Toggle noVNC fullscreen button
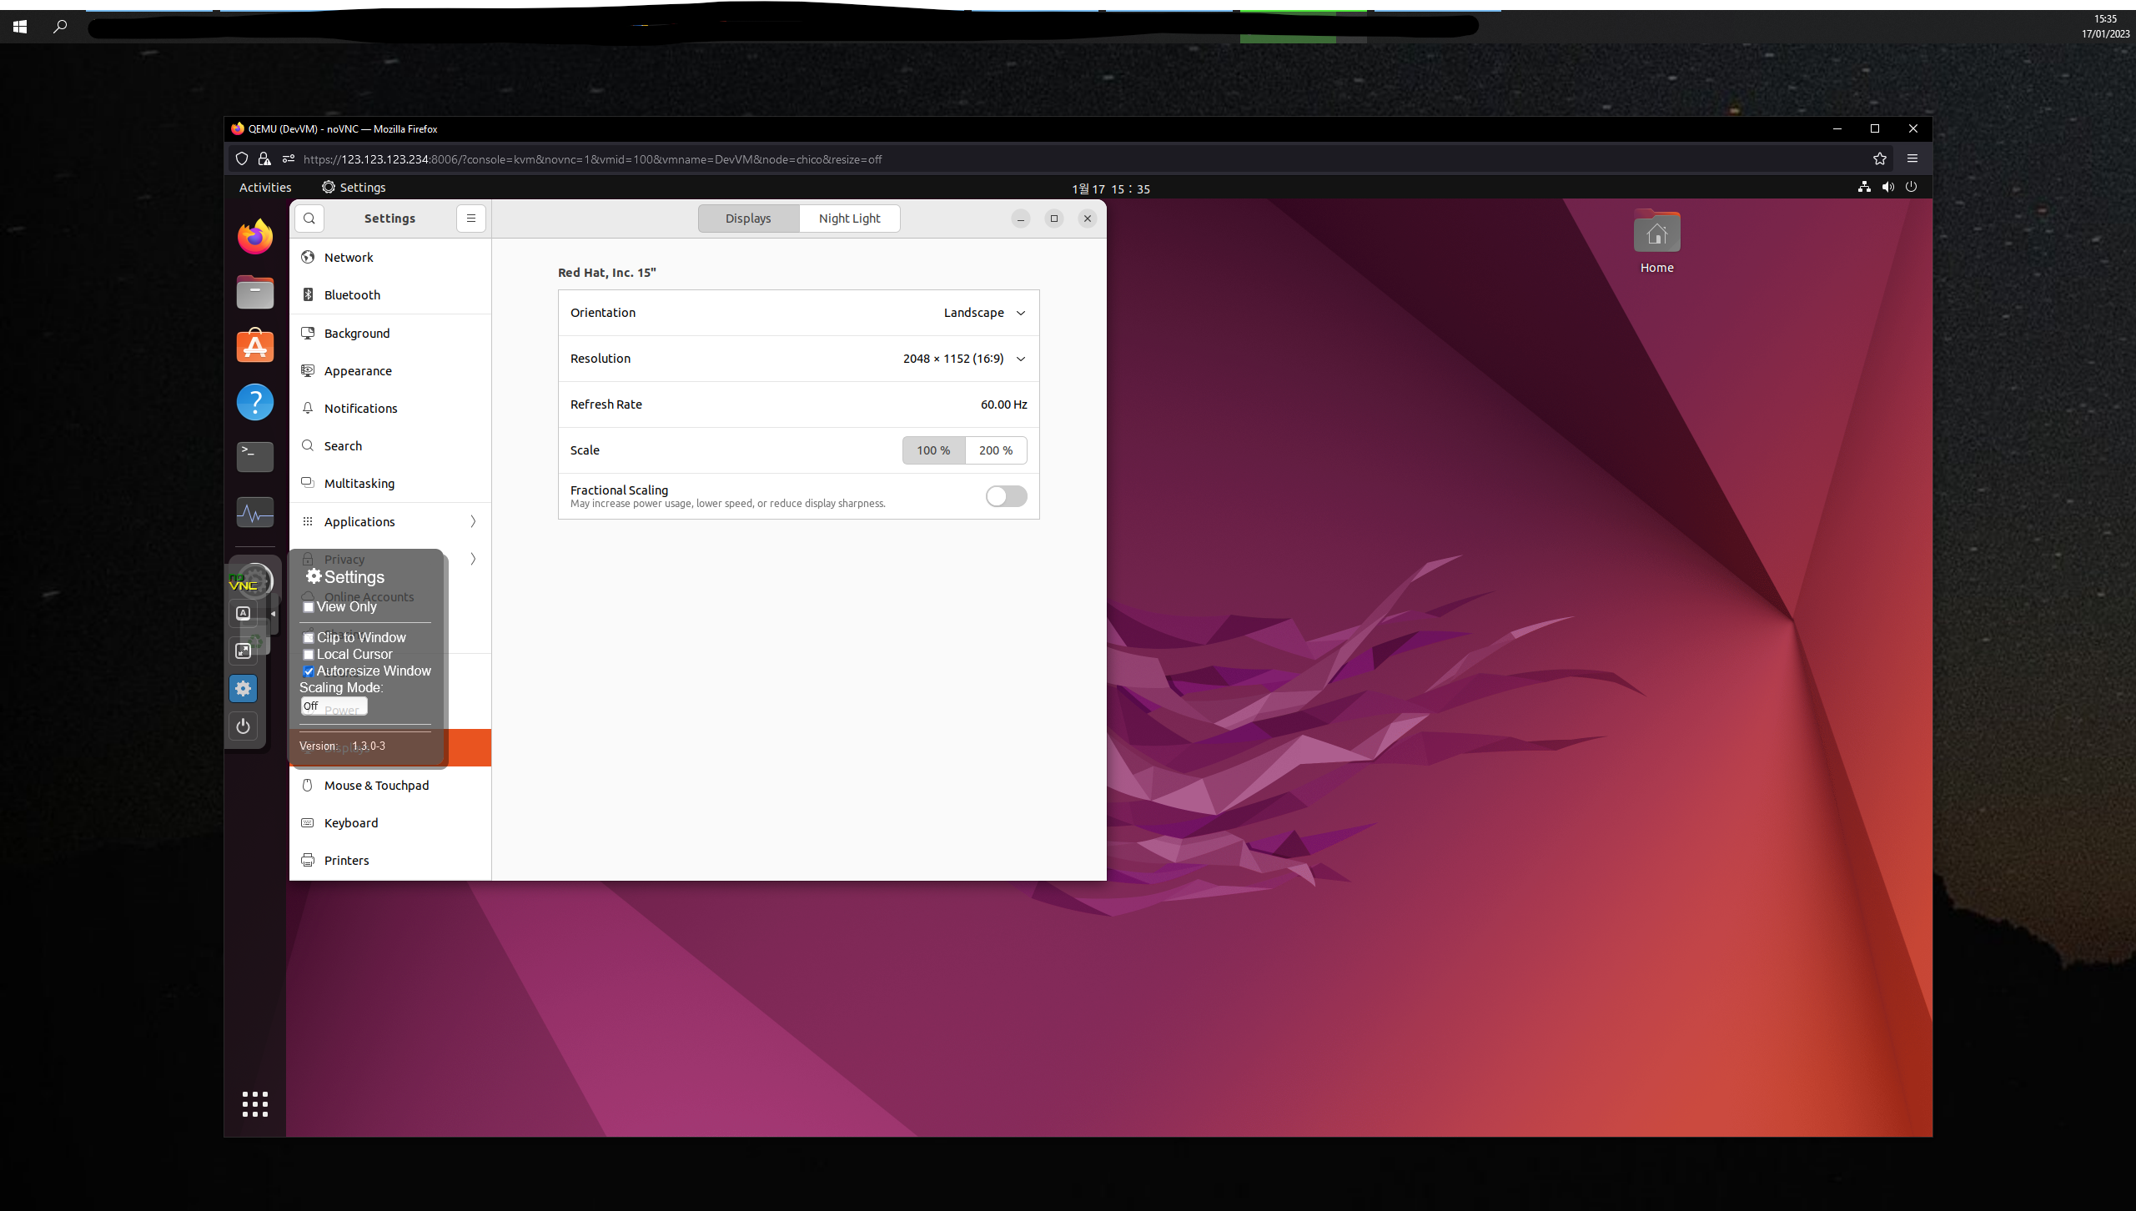 [244, 651]
